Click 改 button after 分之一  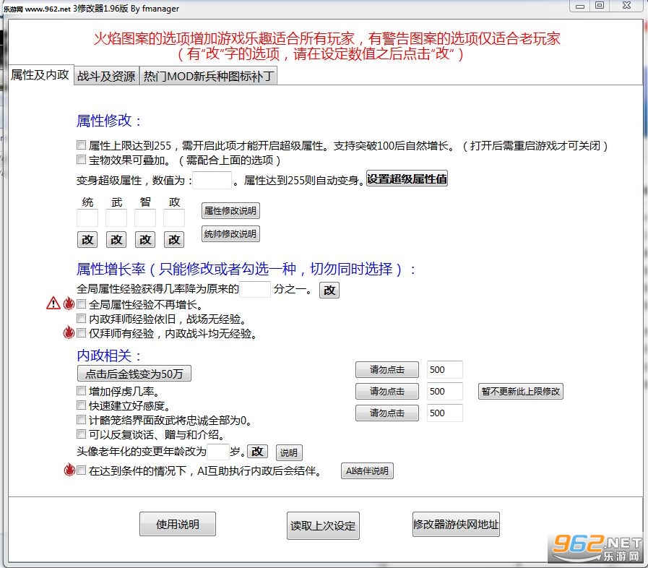pos(329,291)
